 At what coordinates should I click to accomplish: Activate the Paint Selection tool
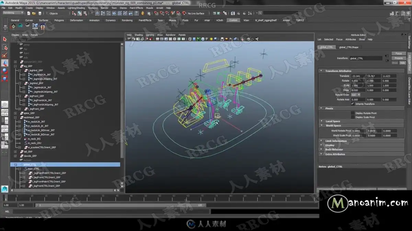(4, 55)
